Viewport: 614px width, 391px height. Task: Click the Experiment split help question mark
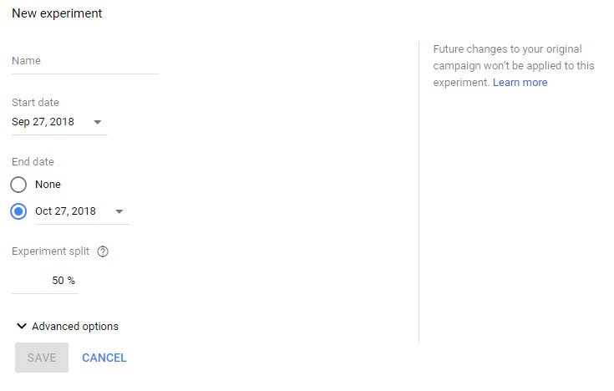(103, 251)
